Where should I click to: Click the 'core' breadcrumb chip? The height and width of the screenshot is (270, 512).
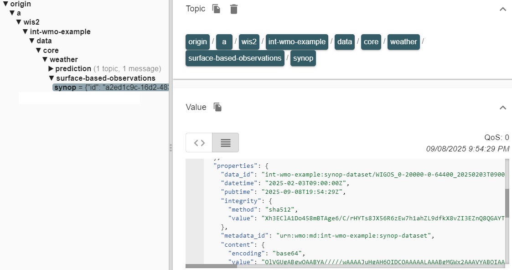[x=371, y=42]
